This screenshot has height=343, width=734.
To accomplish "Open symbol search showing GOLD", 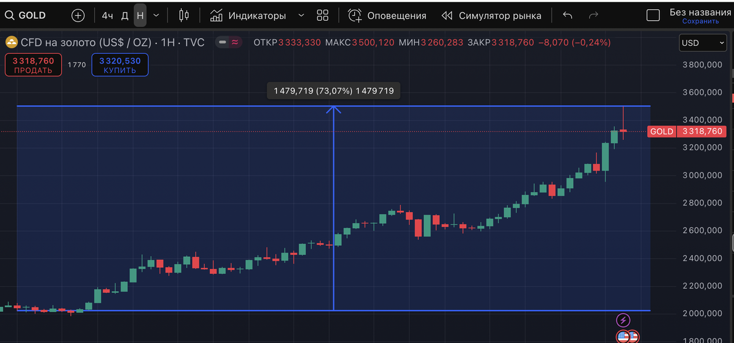I will click(26, 15).
